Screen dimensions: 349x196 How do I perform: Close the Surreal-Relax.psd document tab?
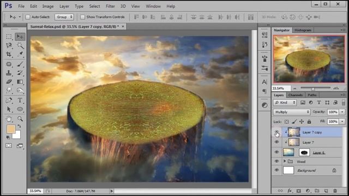click(123, 27)
